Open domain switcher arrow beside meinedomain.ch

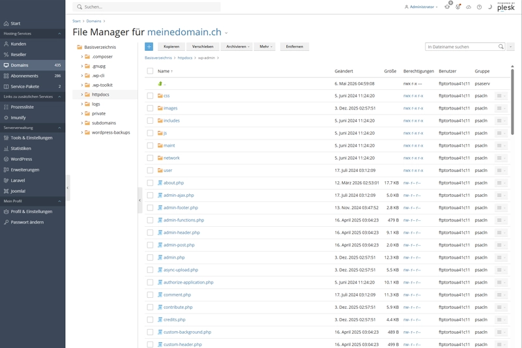(x=226, y=33)
